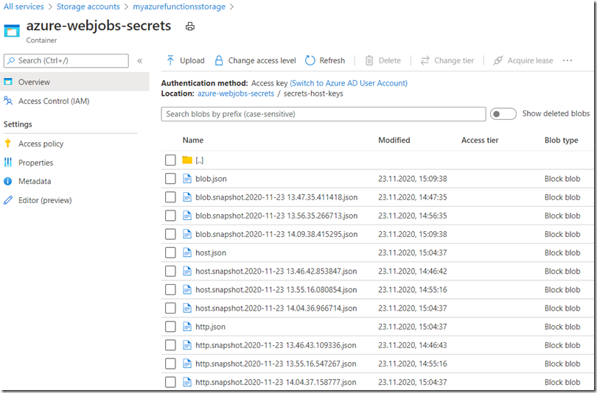597x393 pixels.
Task: Open the Properties menu item
Action: pyautogui.click(x=36, y=163)
